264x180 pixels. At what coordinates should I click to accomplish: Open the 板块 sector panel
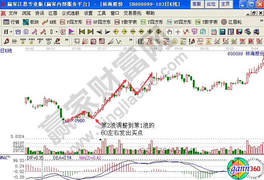31,22
